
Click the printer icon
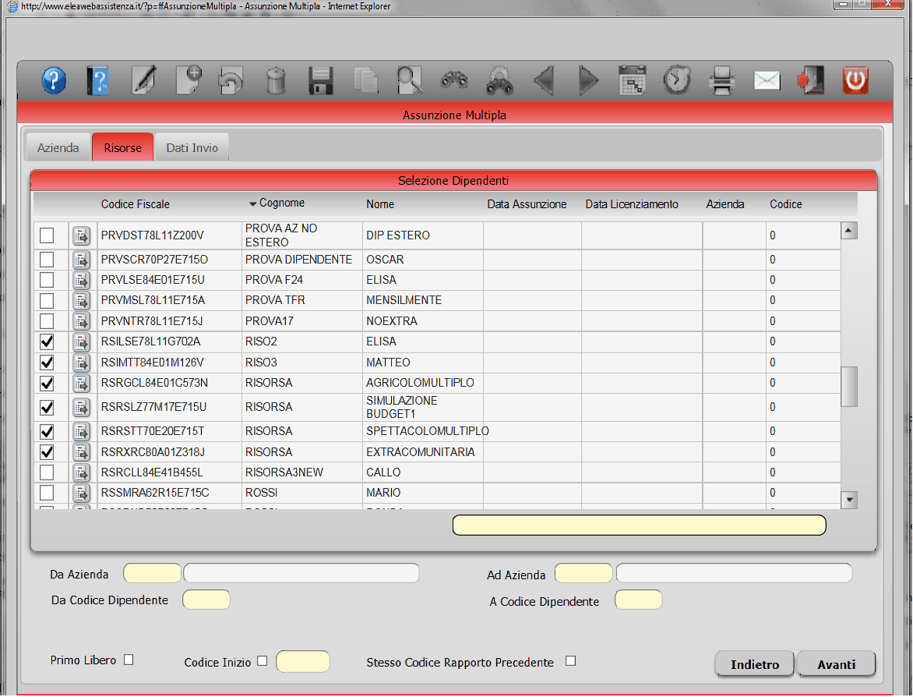pos(722,80)
